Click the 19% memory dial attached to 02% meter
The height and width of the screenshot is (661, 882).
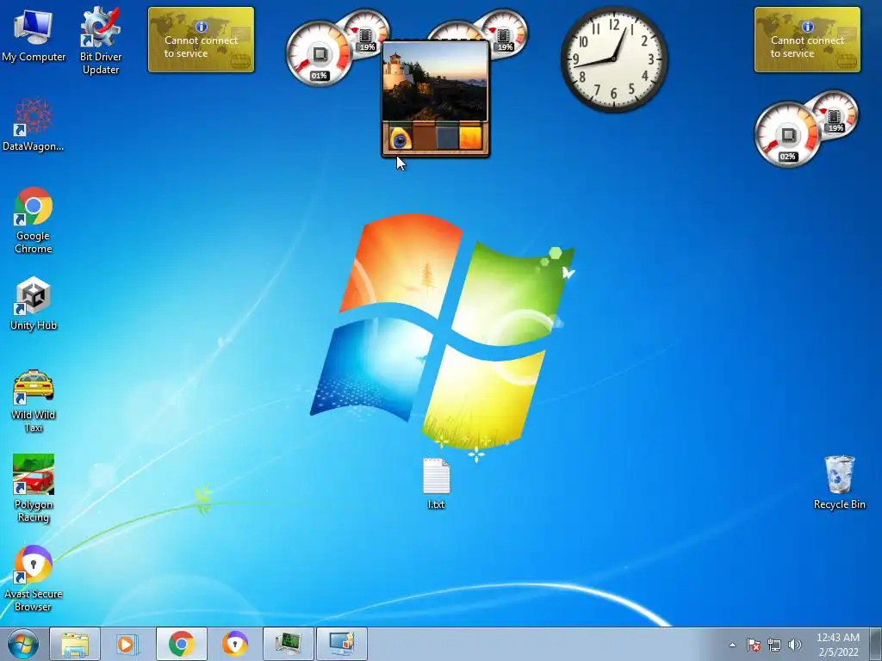click(835, 115)
